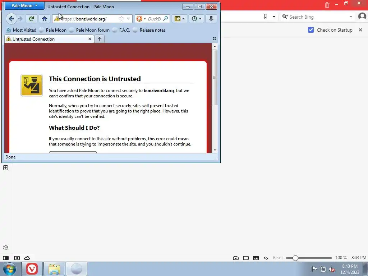This screenshot has height=276, width=368.
Task: Add a web panel in Vivaldi sidebar
Action: pos(6,167)
